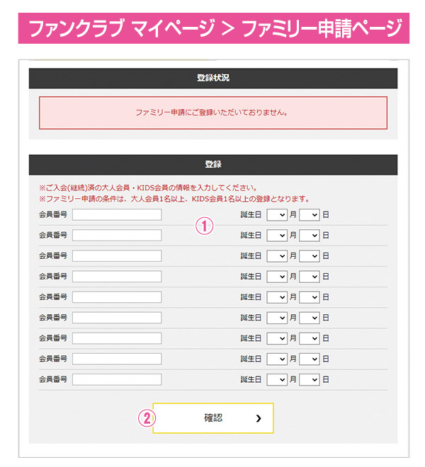The height and width of the screenshot is (467, 425).
Task: Expand the third row day dropdown
Action: (310, 255)
